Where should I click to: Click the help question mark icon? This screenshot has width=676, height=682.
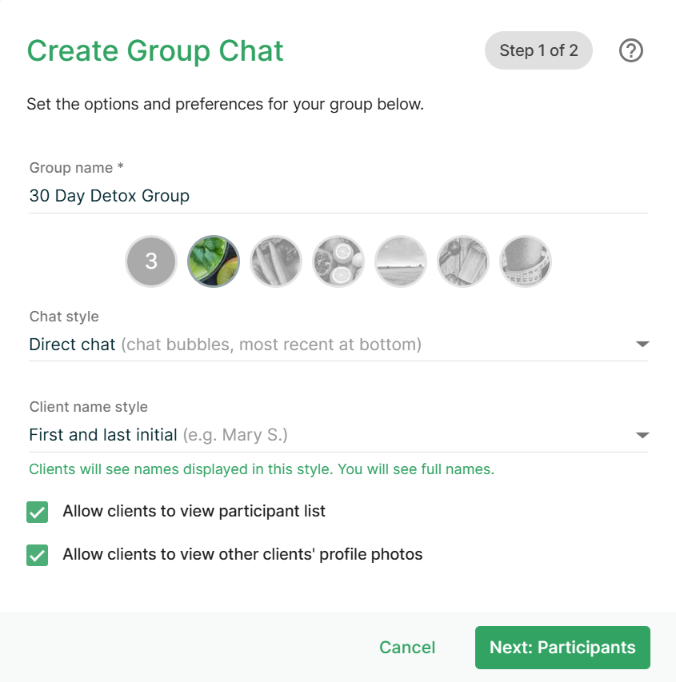click(x=631, y=51)
